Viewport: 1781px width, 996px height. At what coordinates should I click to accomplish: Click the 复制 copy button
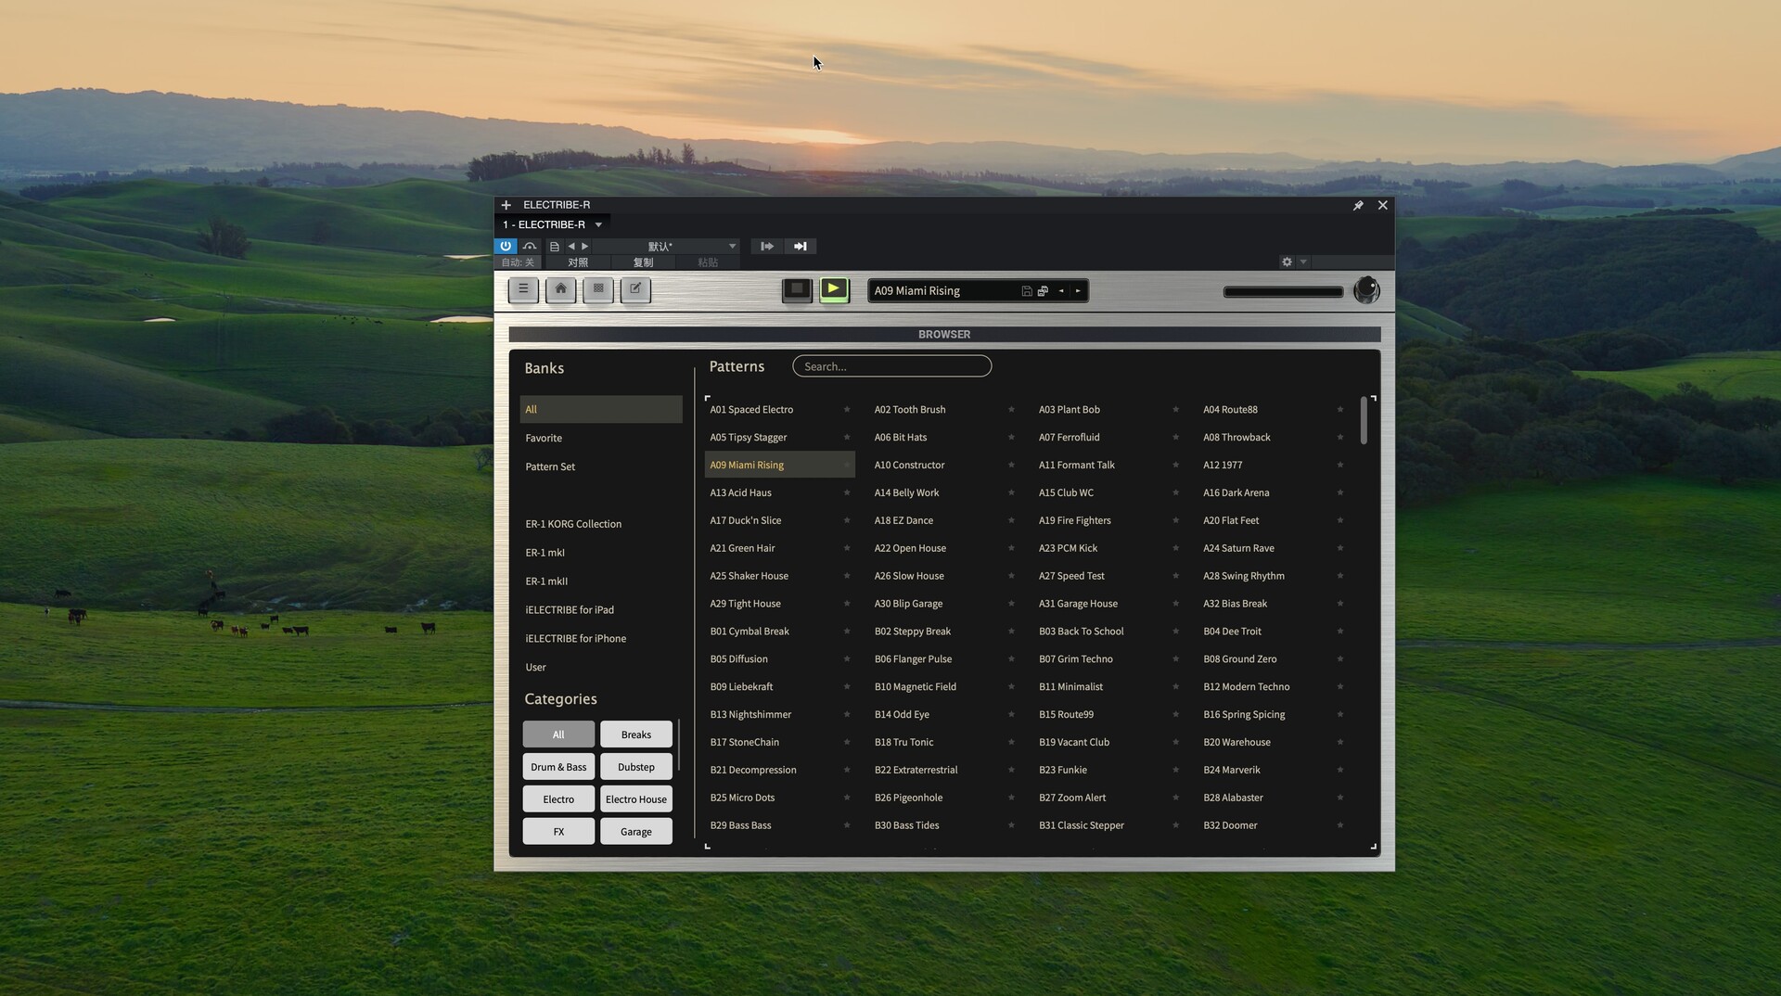click(x=643, y=262)
